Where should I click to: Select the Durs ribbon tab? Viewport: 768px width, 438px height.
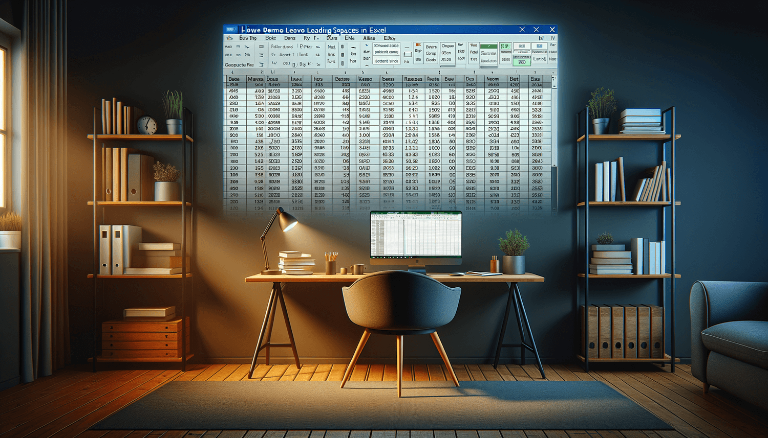[333, 38]
